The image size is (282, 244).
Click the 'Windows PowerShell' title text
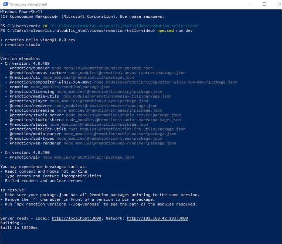click(28, 4)
